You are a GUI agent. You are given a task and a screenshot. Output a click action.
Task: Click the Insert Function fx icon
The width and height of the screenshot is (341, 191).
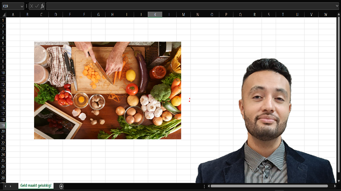click(42, 6)
